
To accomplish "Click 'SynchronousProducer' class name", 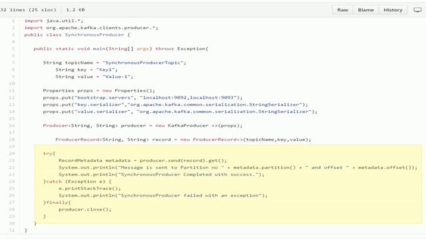I will [95, 35].
